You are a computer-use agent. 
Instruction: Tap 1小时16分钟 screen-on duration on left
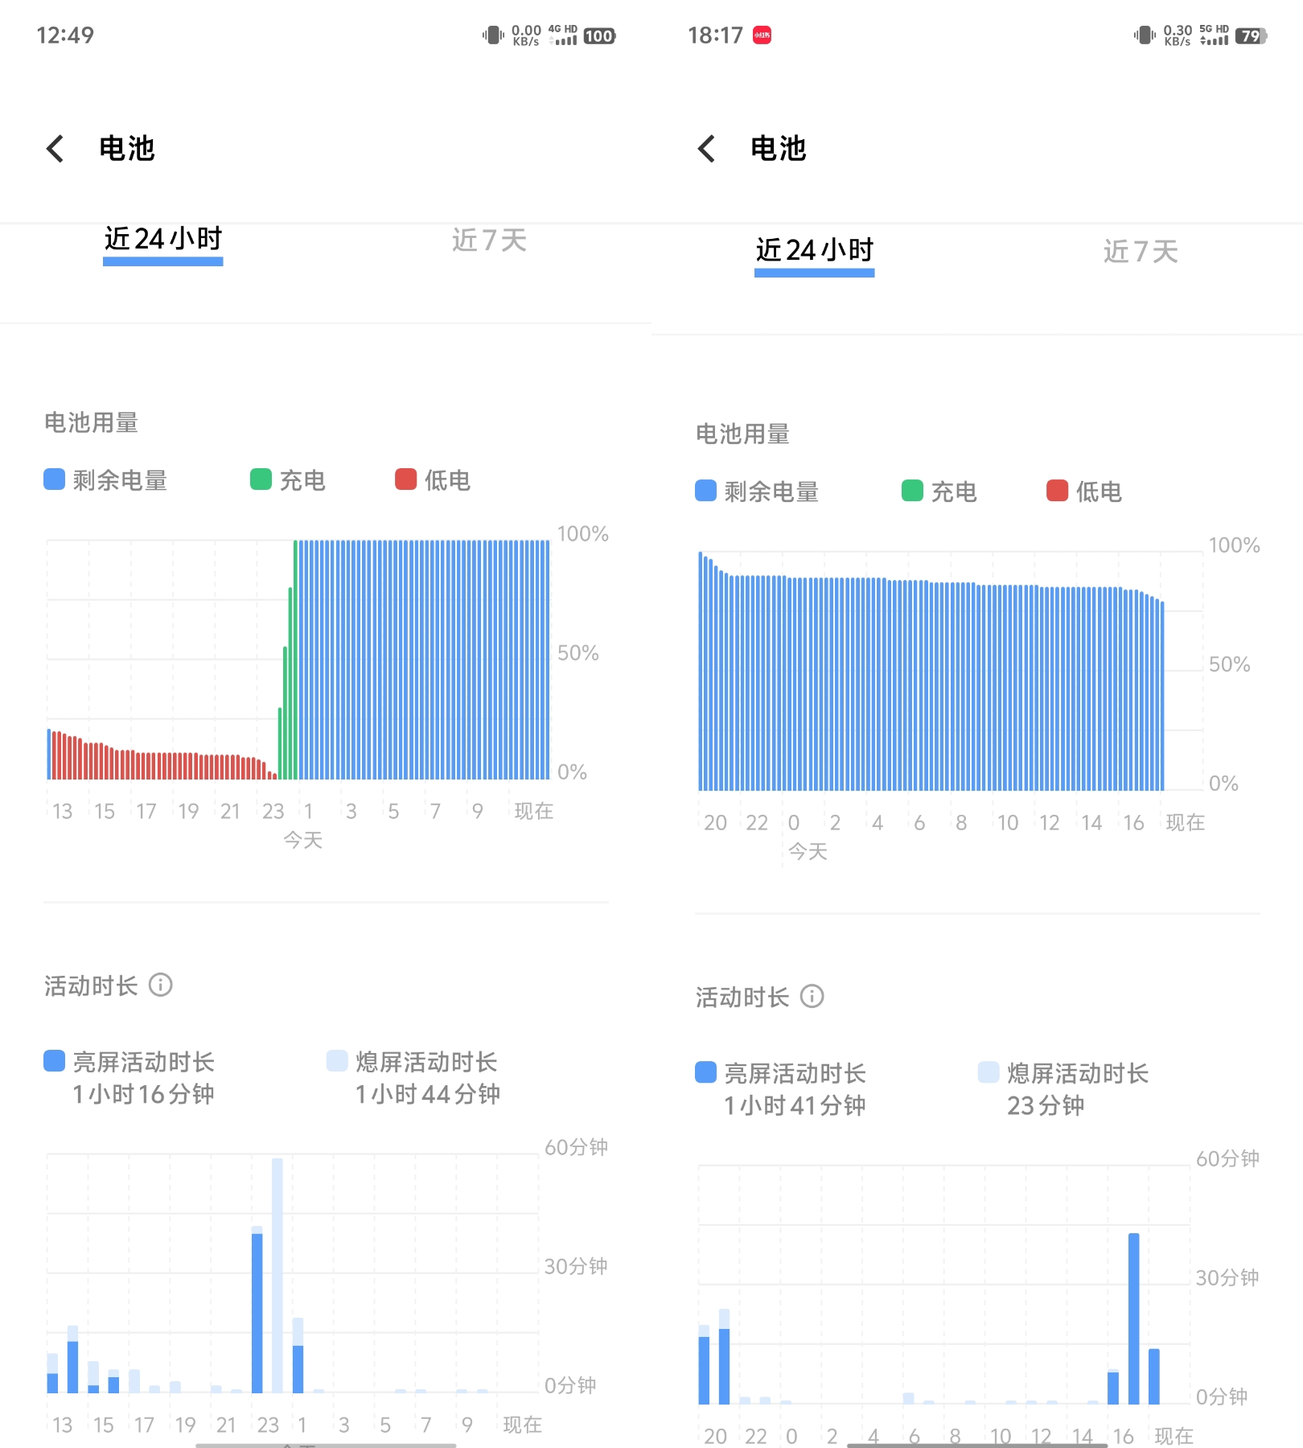[x=143, y=1094]
